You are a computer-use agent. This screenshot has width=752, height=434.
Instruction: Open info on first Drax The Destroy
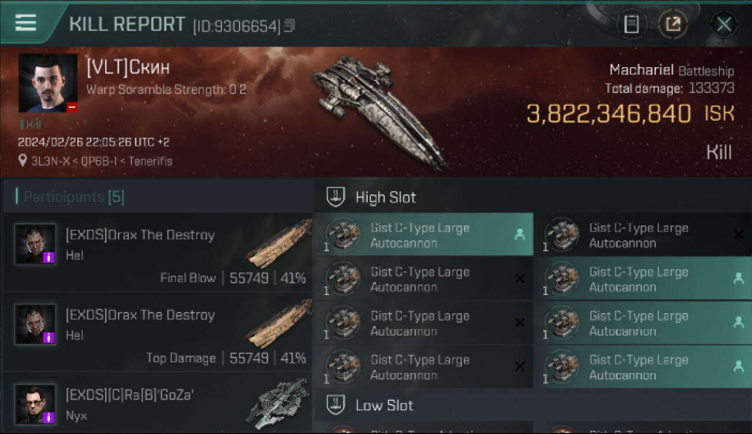tap(49, 257)
